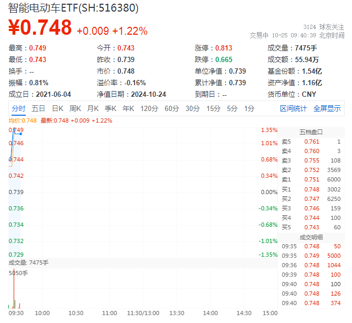Switch to the 5分 interval tab
Image resolution: width=352 pixels, height=323 pixels.
click(x=232, y=108)
